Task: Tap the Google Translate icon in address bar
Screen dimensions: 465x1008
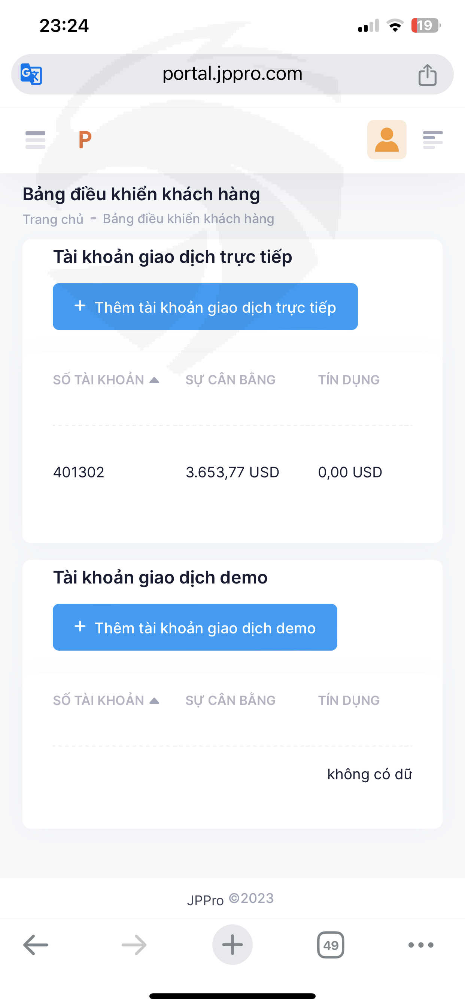Action: pyautogui.click(x=31, y=74)
